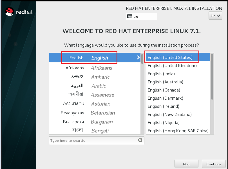Select Arabic language
The width and height of the screenshot is (228, 169).
point(95,86)
